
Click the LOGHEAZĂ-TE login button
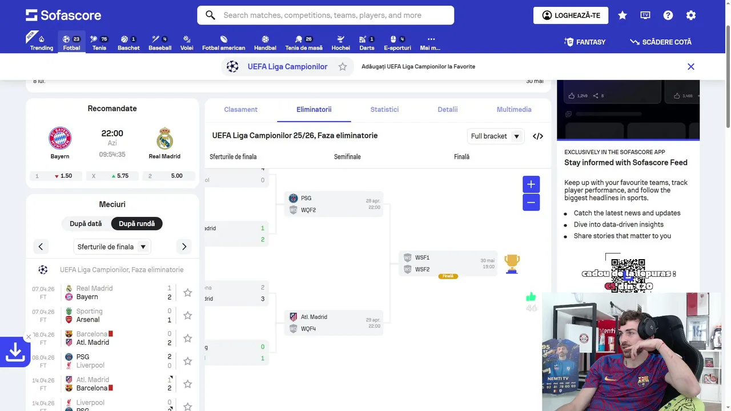571,15
